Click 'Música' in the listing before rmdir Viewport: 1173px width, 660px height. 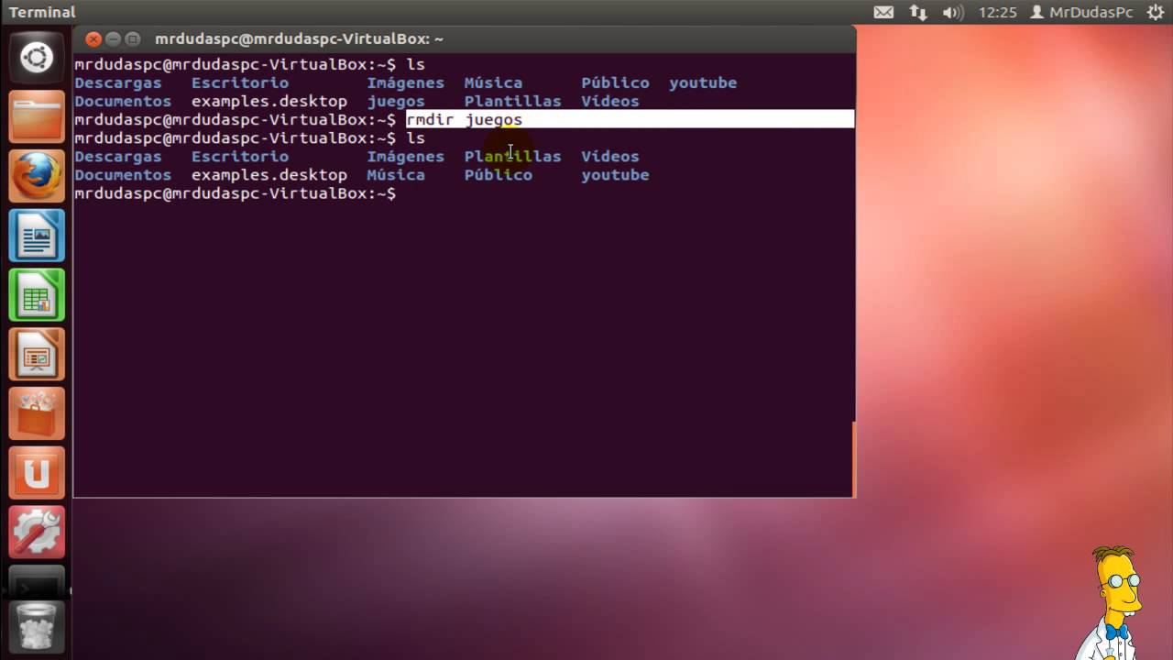pyautogui.click(x=493, y=82)
